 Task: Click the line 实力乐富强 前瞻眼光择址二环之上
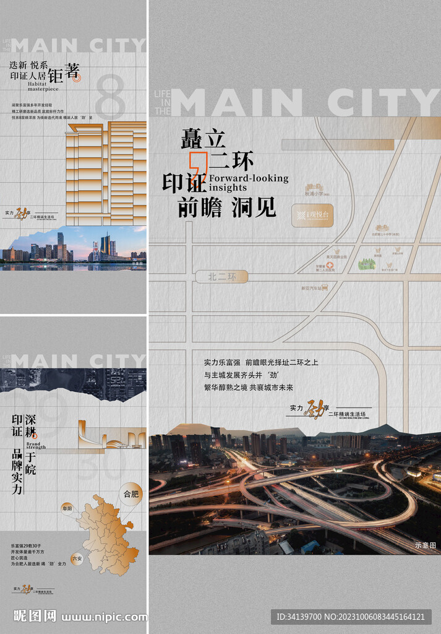(x=261, y=362)
